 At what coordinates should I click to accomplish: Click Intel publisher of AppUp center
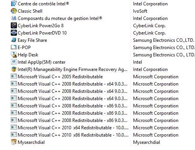(x=137, y=62)
